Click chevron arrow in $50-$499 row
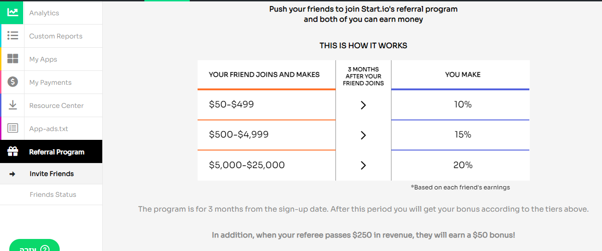602x251 pixels. (363, 105)
